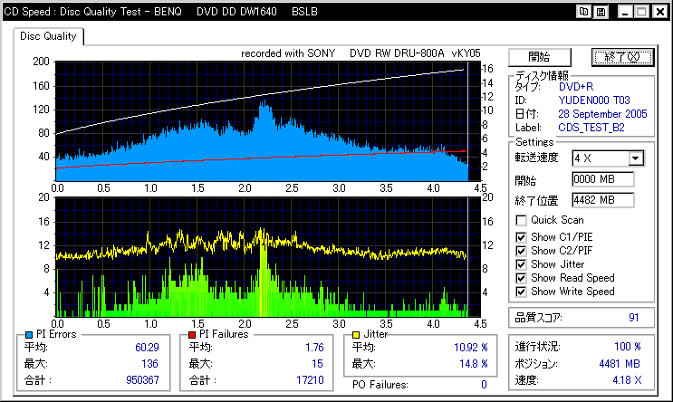Screen dimensions: 673x402
Task: Click the progress value 100 %
Action: [x=628, y=347]
